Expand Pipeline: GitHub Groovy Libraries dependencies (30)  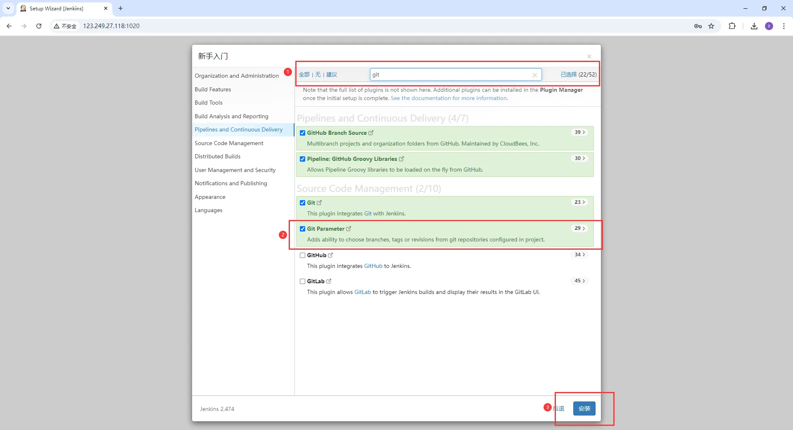580,158
